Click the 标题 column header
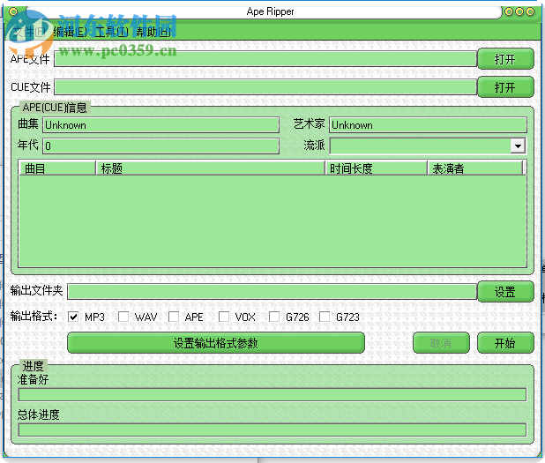 [210, 168]
